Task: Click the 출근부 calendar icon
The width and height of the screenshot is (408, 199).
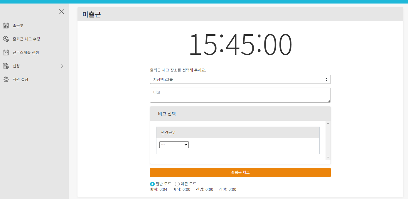Action: (6, 25)
